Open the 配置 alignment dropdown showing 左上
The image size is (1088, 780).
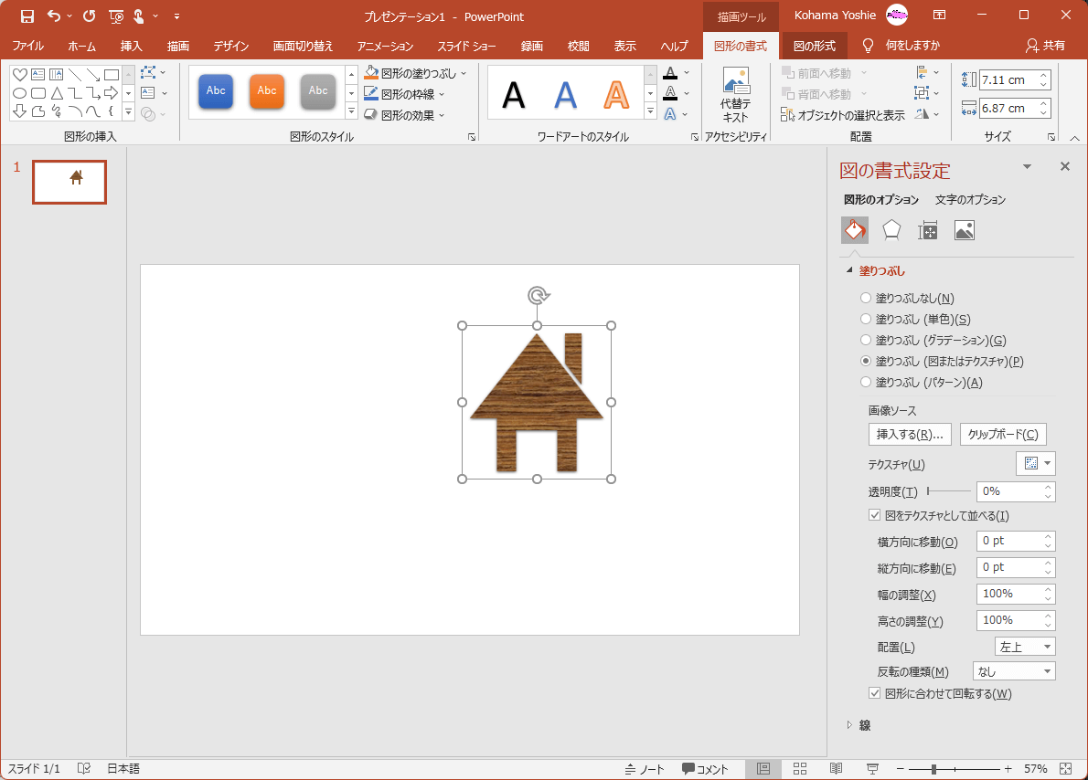(x=1024, y=647)
